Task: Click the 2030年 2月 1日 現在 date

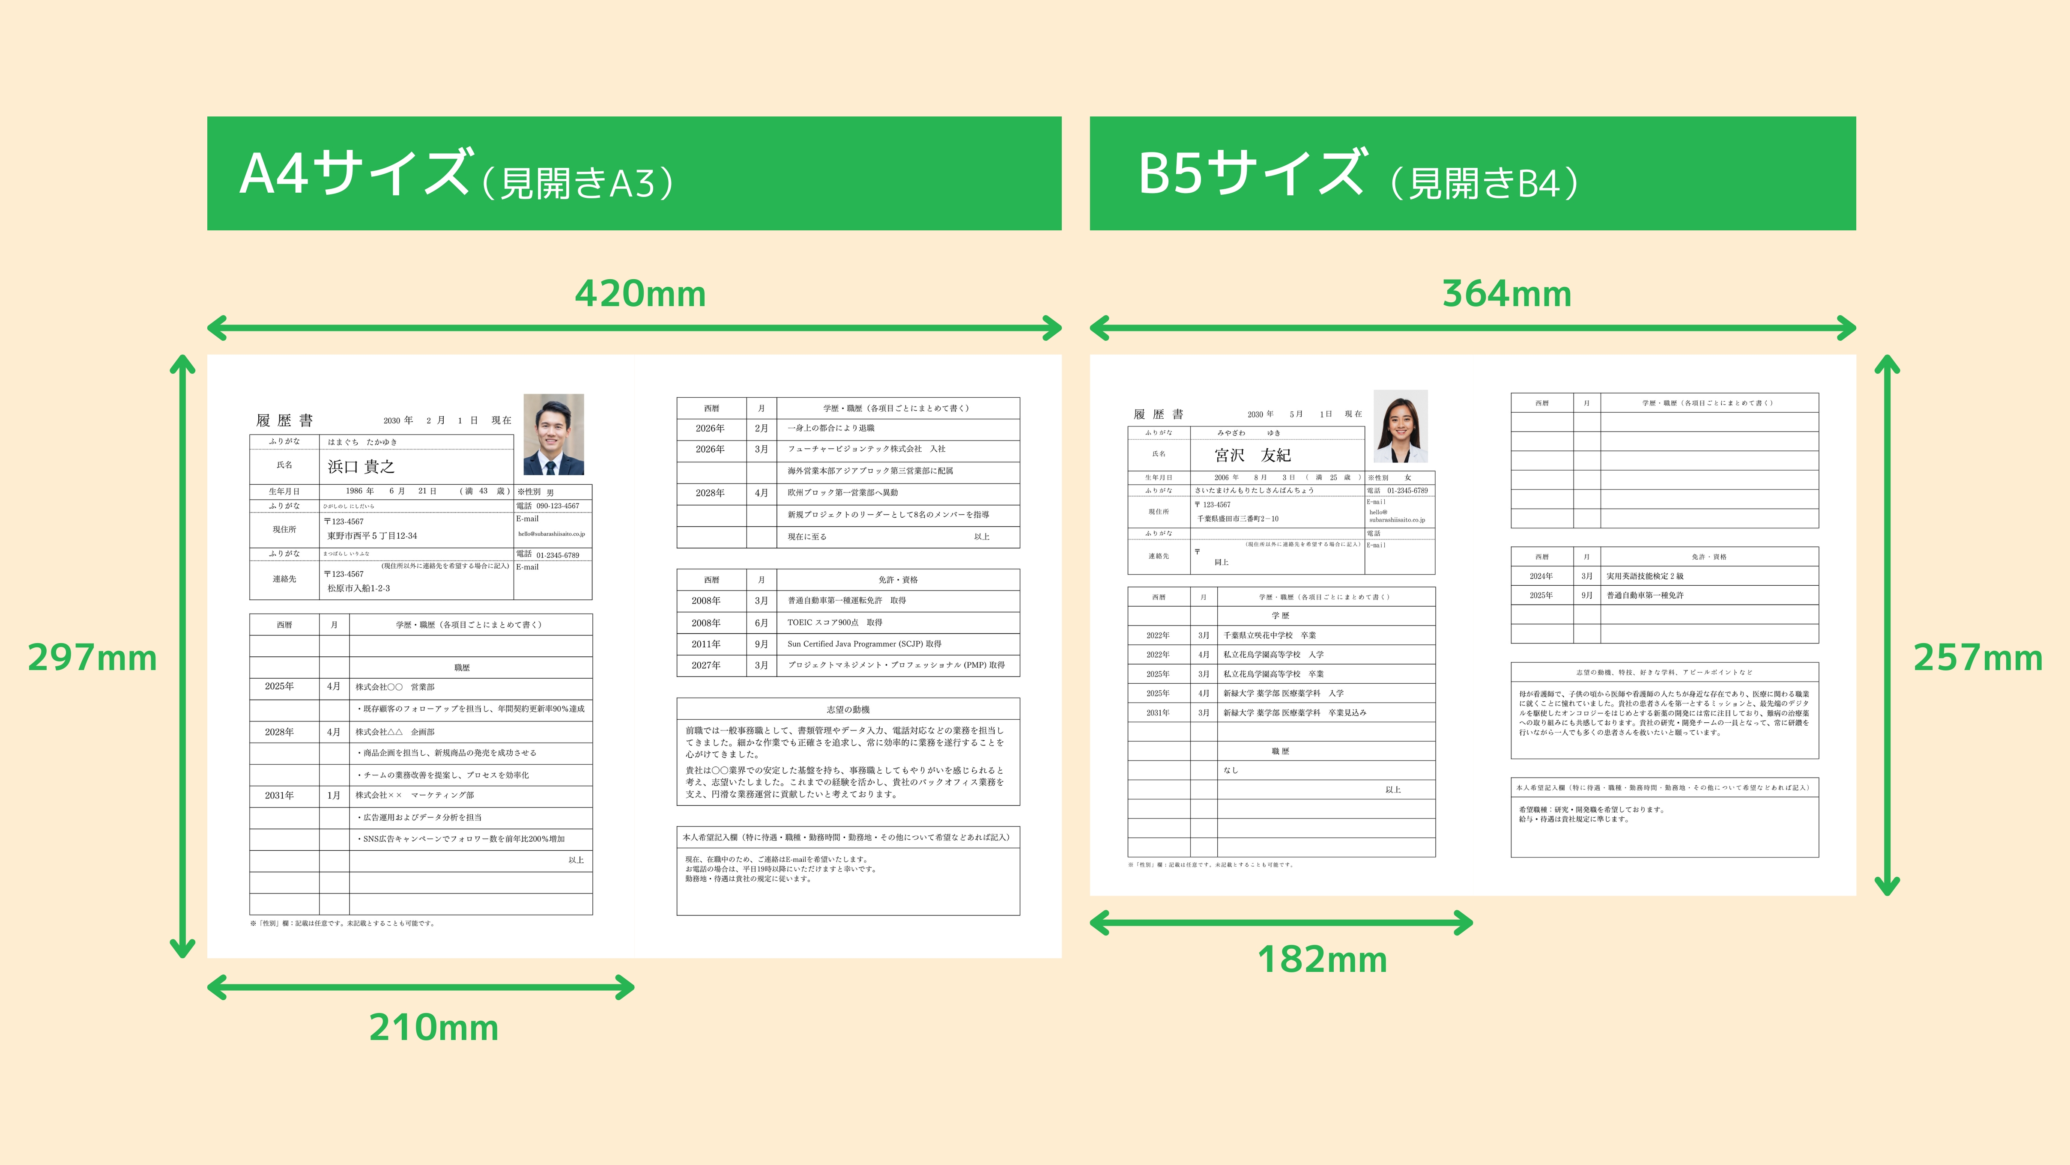Action: coord(447,421)
